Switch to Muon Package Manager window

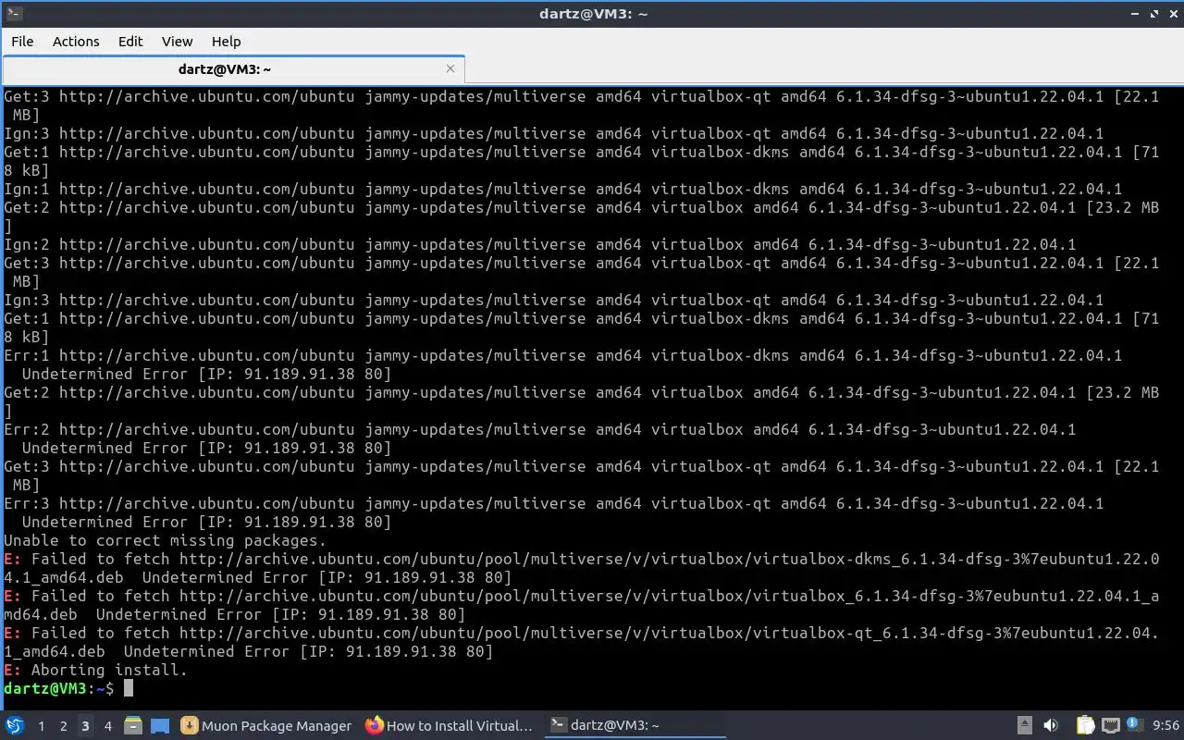coord(266,726)
